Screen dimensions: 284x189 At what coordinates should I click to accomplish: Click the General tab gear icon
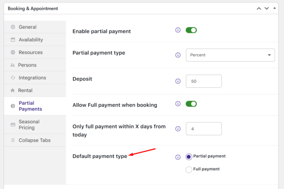13,27
